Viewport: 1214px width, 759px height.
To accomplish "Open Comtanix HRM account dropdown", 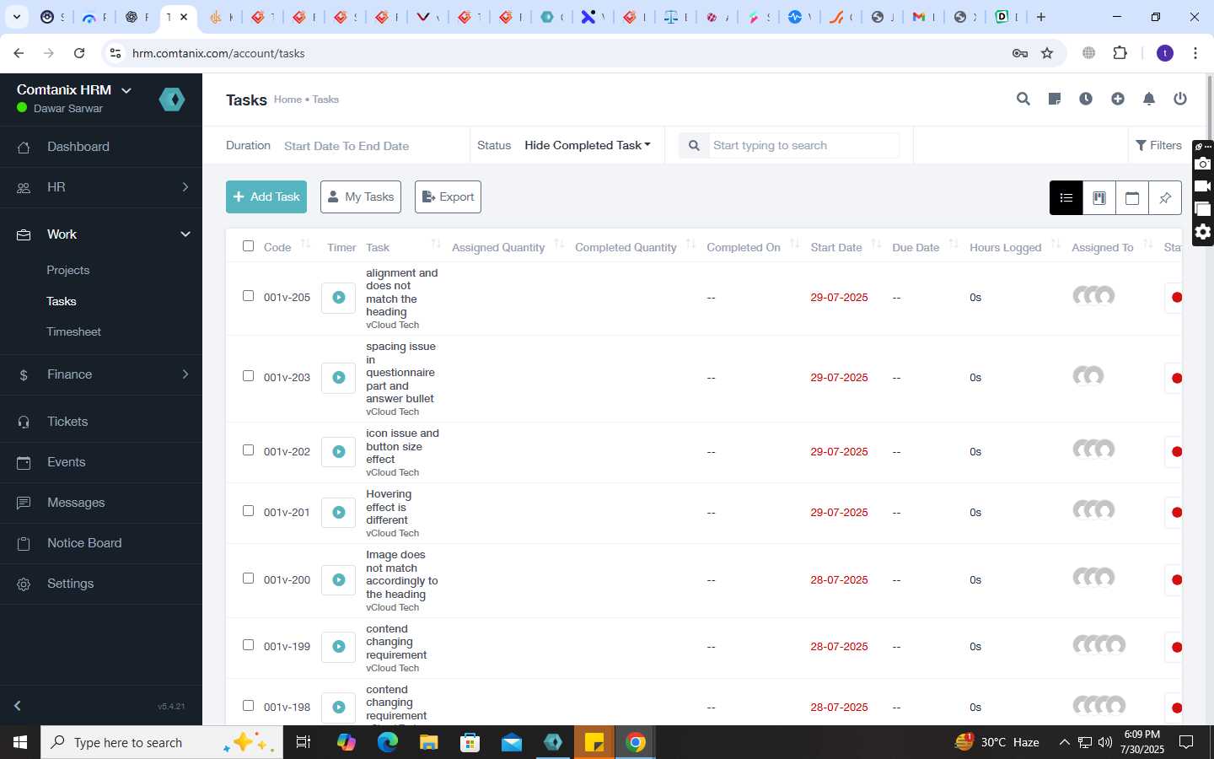I will [x=74, y=89].
